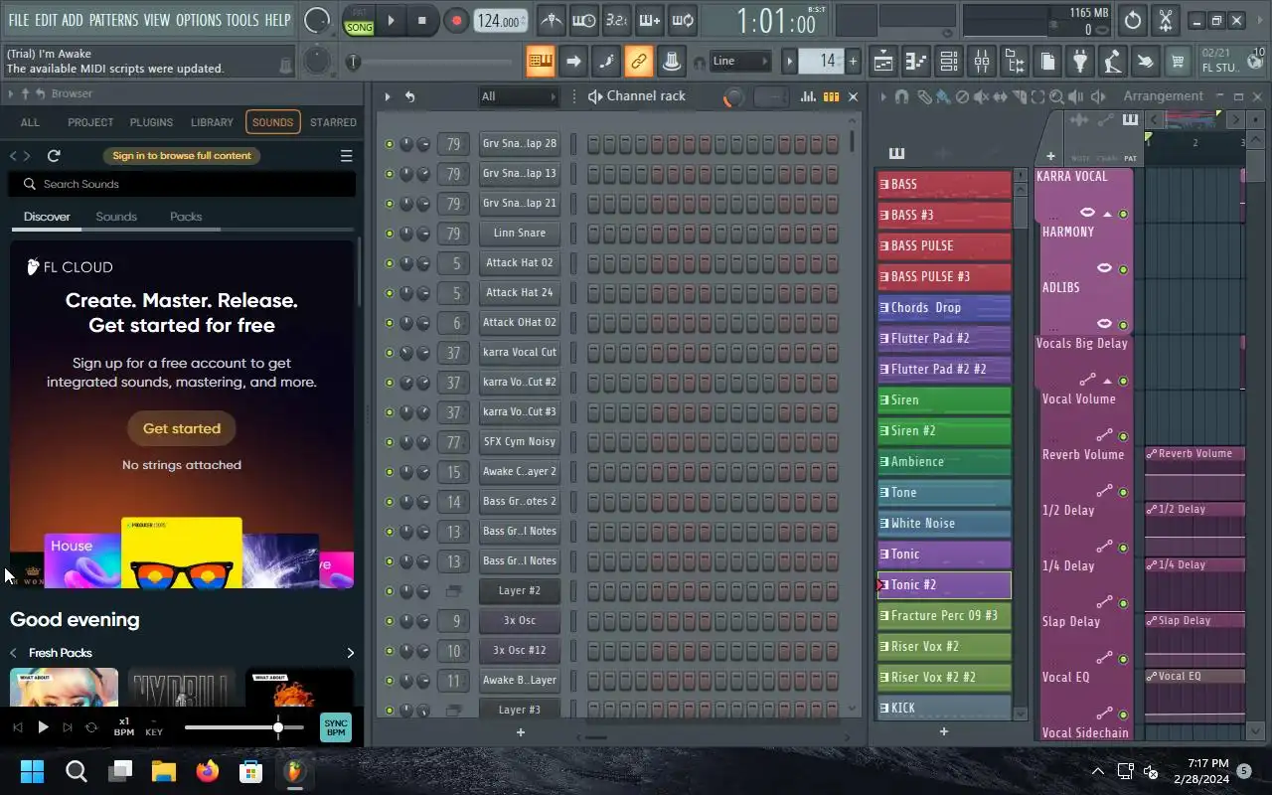
Task: Mute the Vocal Volume playlist track
Action: 1124,436
